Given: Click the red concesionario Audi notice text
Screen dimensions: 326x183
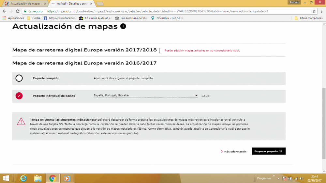Looking at the screenshot, I should tap(202, 51).
